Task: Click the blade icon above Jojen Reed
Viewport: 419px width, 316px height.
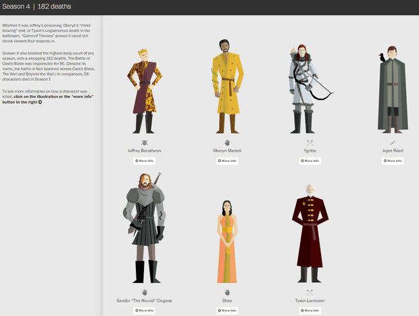Action: tap(392, 142)
